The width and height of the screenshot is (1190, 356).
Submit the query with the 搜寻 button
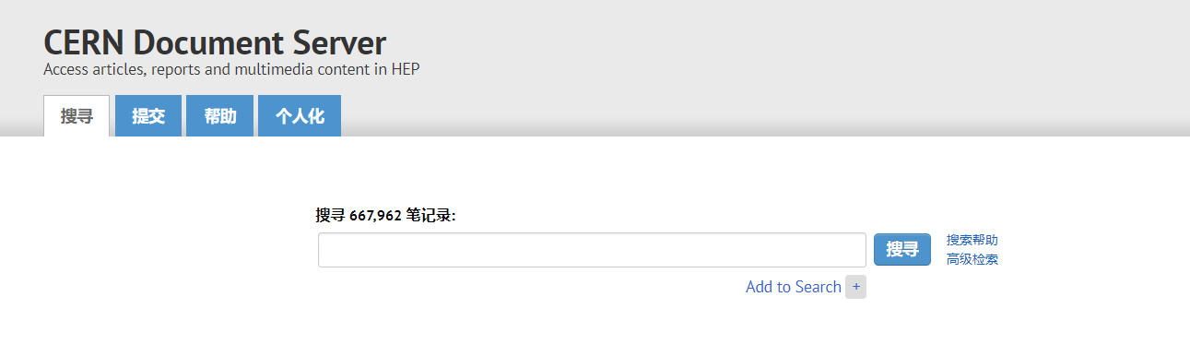(902, 249)
